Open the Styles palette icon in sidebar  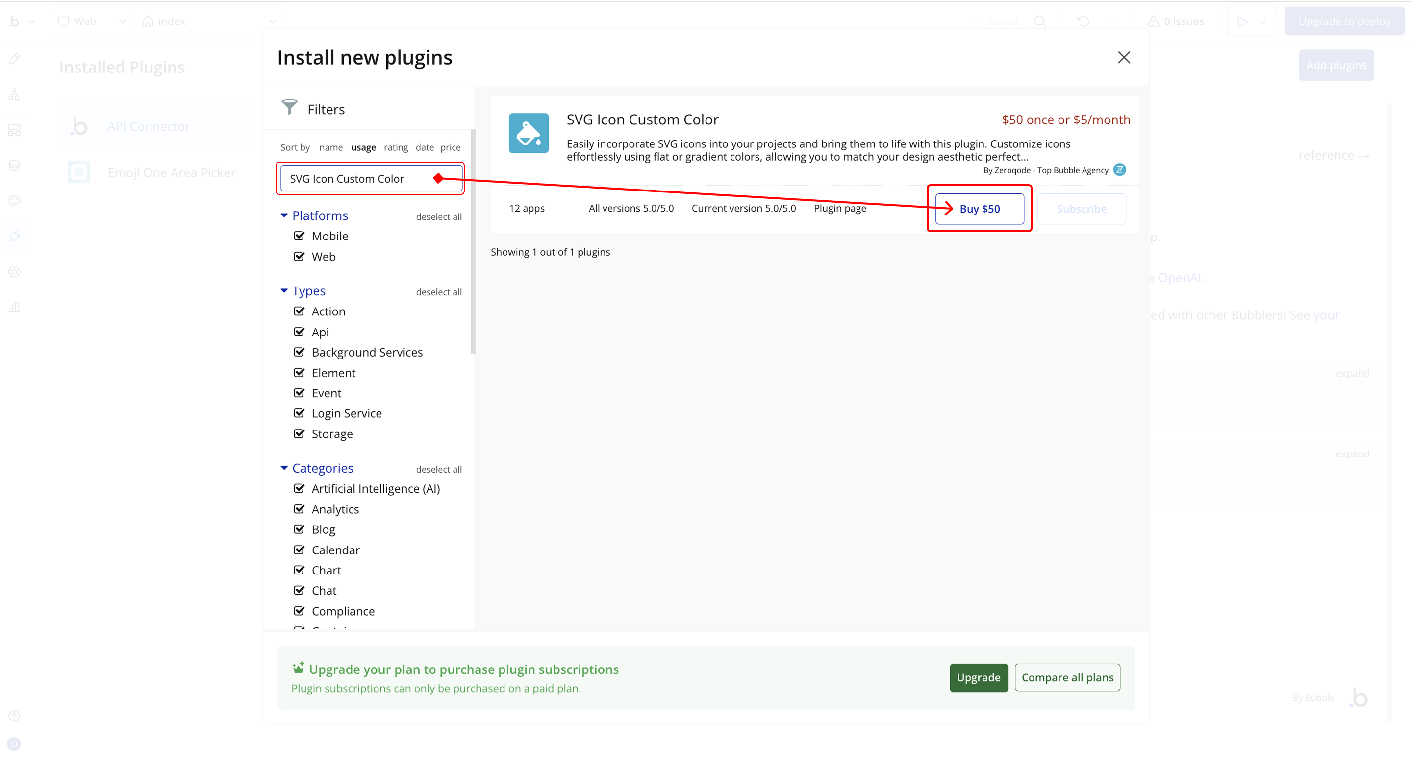(15, 201)
